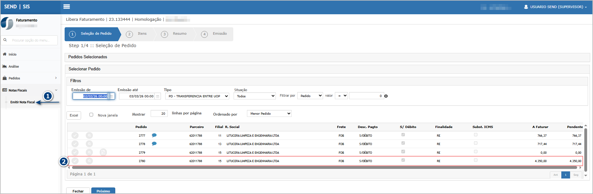Toggle Subst. ICMS checkbox for order 2780
Viewport: 593px width, 194px height.
pos(476,160)
